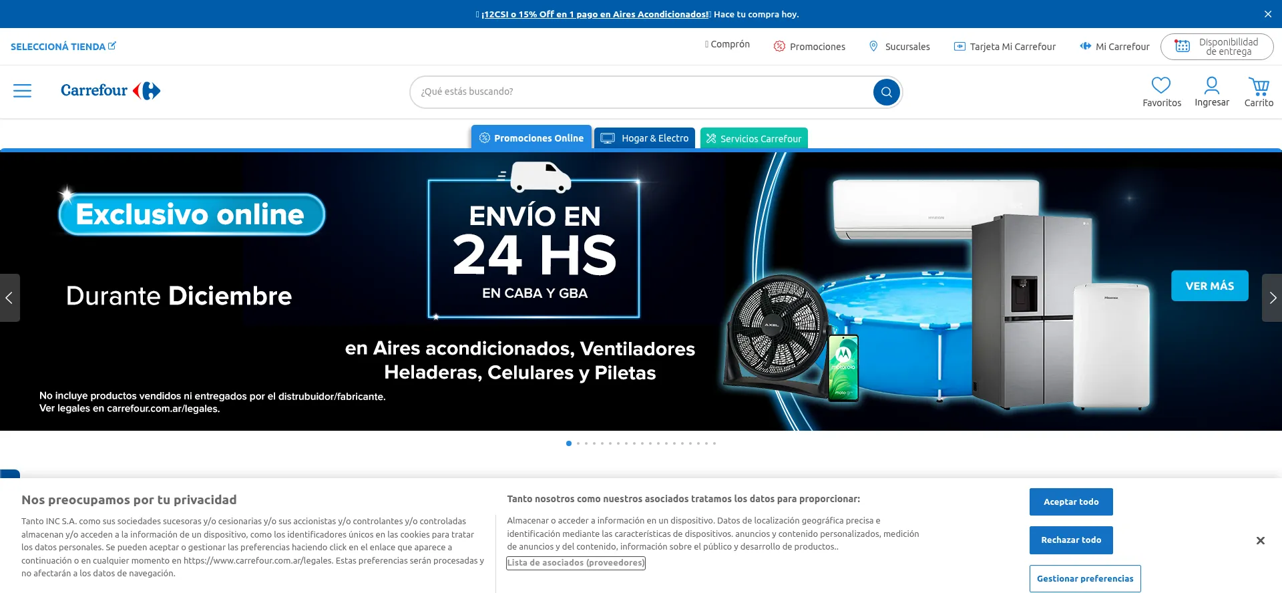Click the Exclusivo online banner image
Image resolution: width=1282 pixels, height=593 pixels.
(x=641, y=291)
